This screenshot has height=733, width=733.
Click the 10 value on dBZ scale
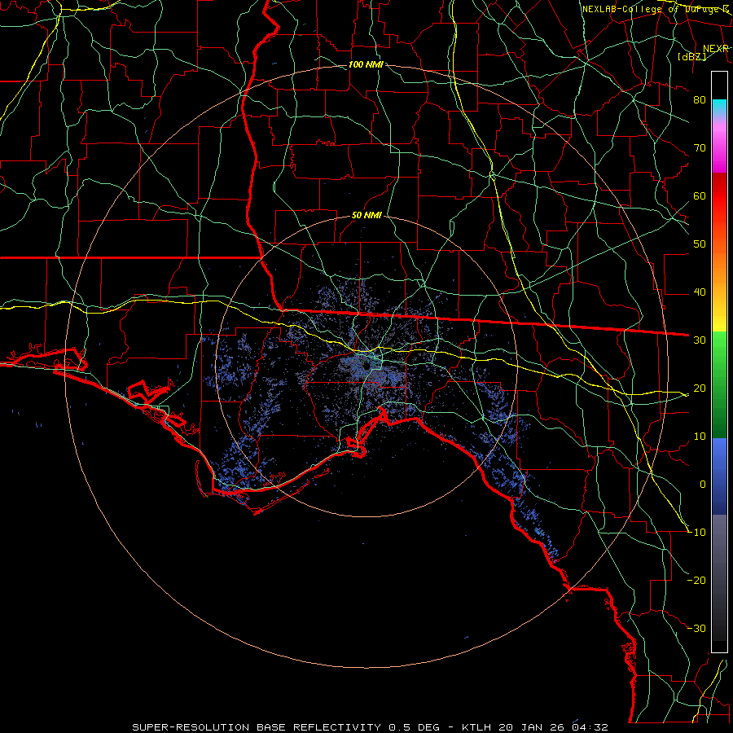pyautogui.click(x=700, y=437)
